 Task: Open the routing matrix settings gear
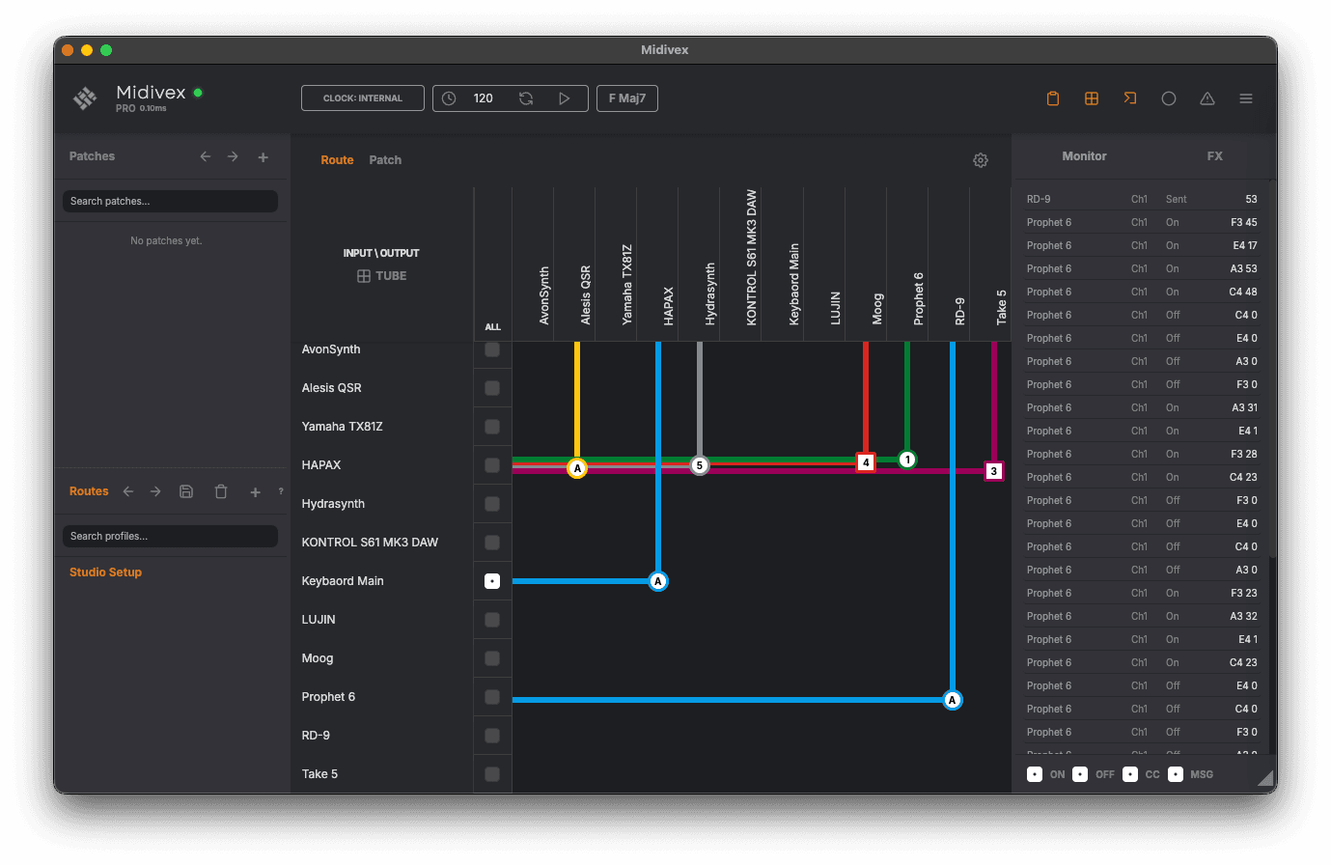pos(981,159)
